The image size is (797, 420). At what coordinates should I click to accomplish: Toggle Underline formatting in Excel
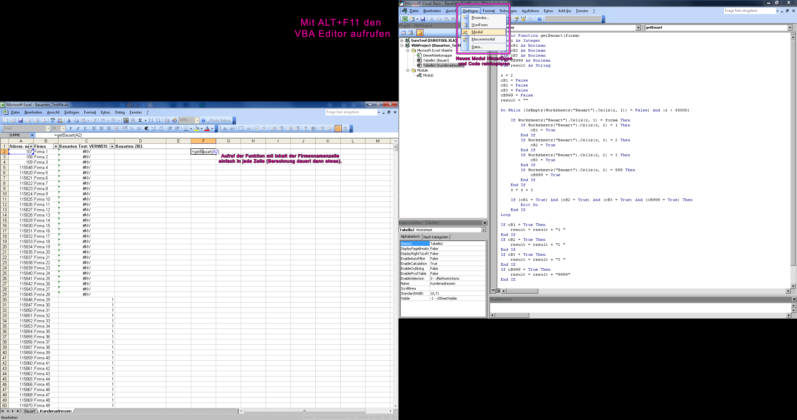[x=85, y=128]
